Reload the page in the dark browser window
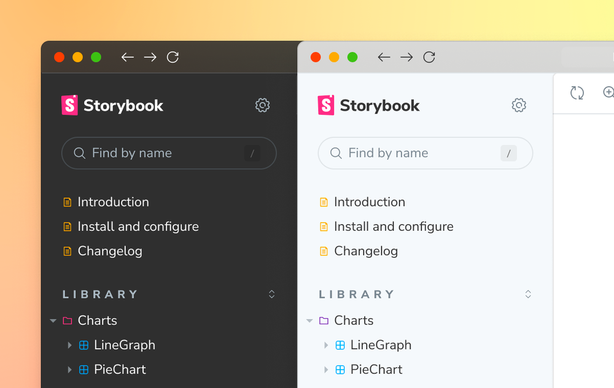The height and width of the screenshot is (388, 614). click(173, 57)
